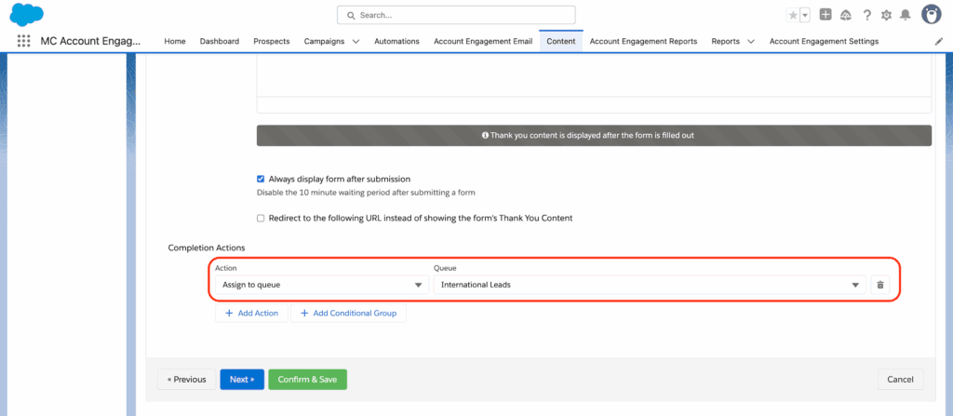
Task: Click the MC Account Engagement app name
Action: (90, 41)
